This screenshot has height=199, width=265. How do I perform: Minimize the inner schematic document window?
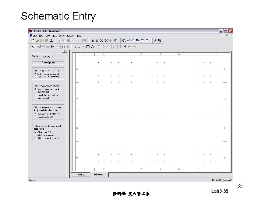click(224, 35)
